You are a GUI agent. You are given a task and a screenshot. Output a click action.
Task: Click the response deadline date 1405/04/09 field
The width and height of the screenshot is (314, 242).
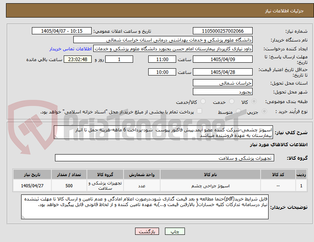click(222, 59)
